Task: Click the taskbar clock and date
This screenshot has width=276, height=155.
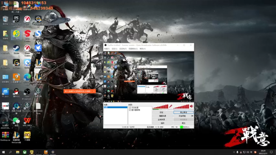Action: click(263, 152)
